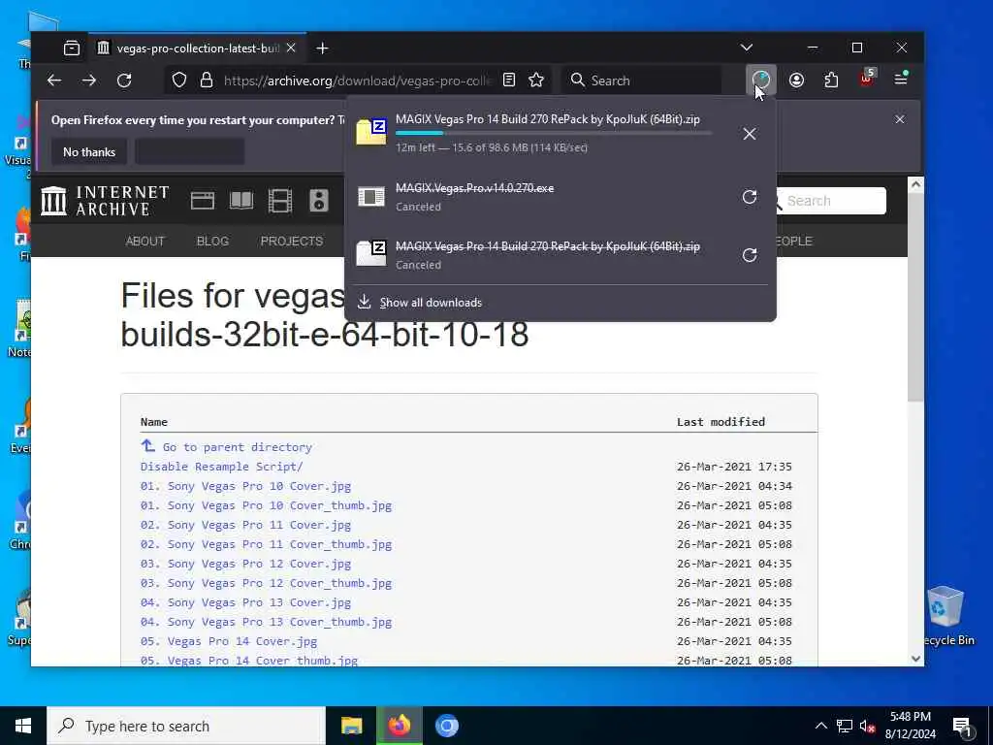Open Internet Archive video film icon
Image resolution: width=993 pixels, height=745 pixels.
[280, 201]
